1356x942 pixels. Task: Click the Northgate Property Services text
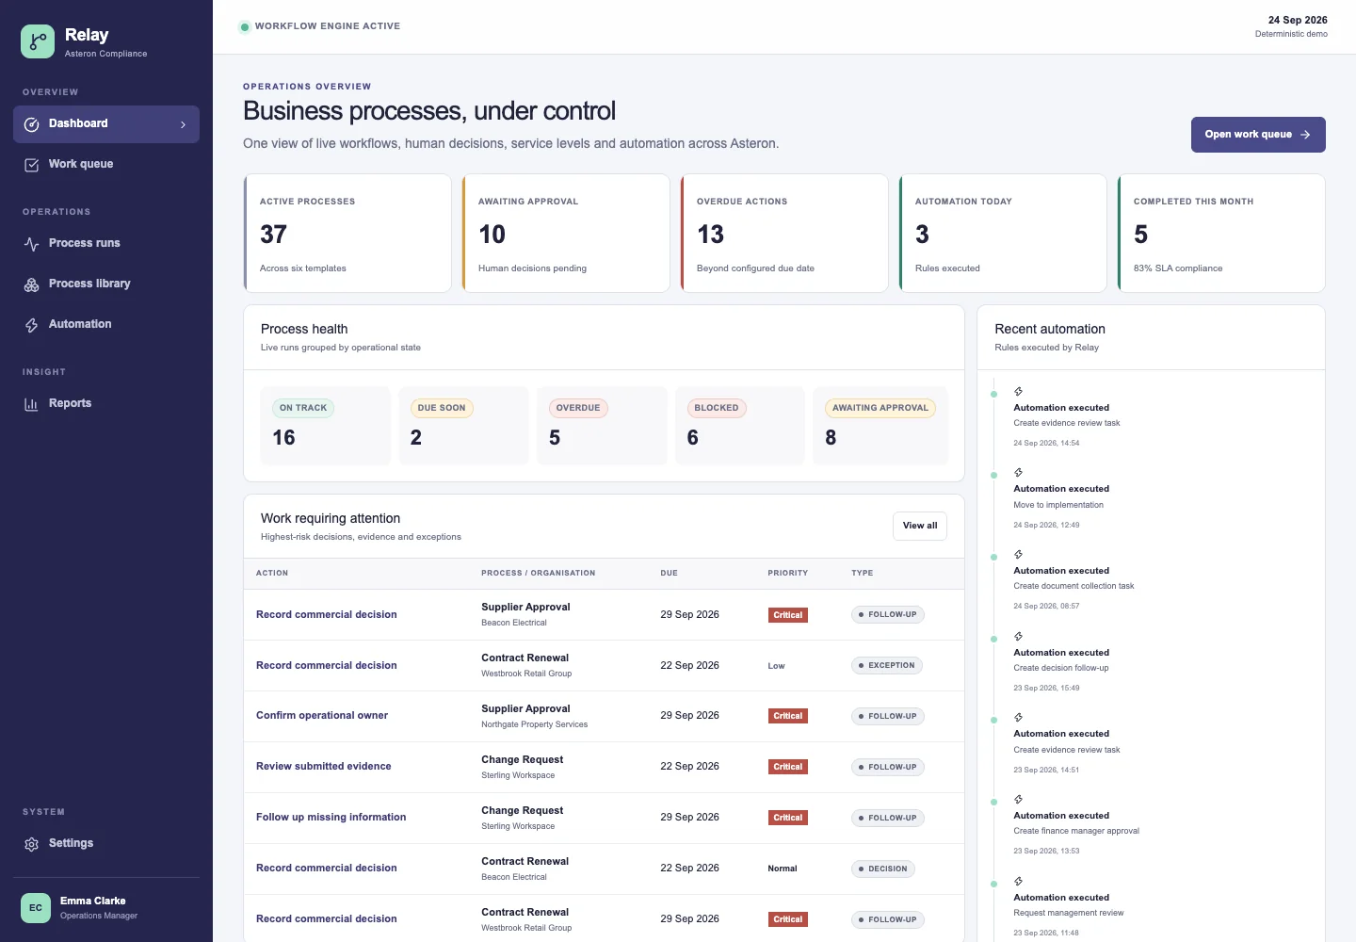pos(534,724)
